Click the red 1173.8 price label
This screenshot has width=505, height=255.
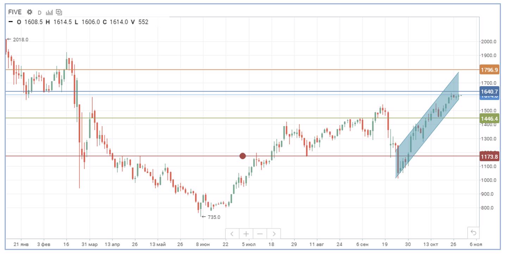(x=490, y=157)
